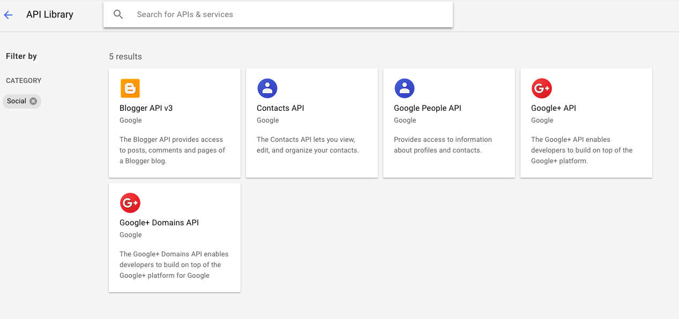Open the Contacts API title
This screenshot has height=319, width=679.
pos(280,108)
